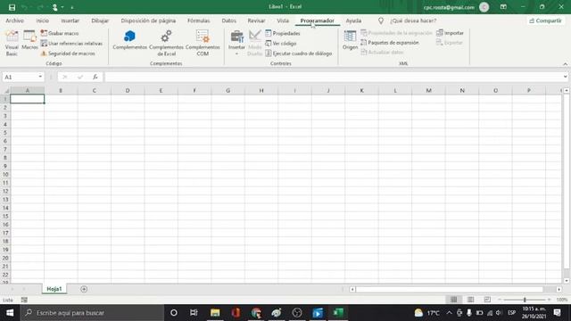Click the macro recording status bar icon
This screenshot has height=321, width=571.
pyautogui.click(x=24, y=300)
